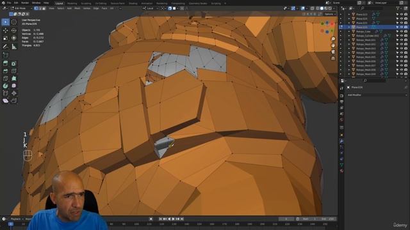Open the Mesh menu in viewport header

78,8
